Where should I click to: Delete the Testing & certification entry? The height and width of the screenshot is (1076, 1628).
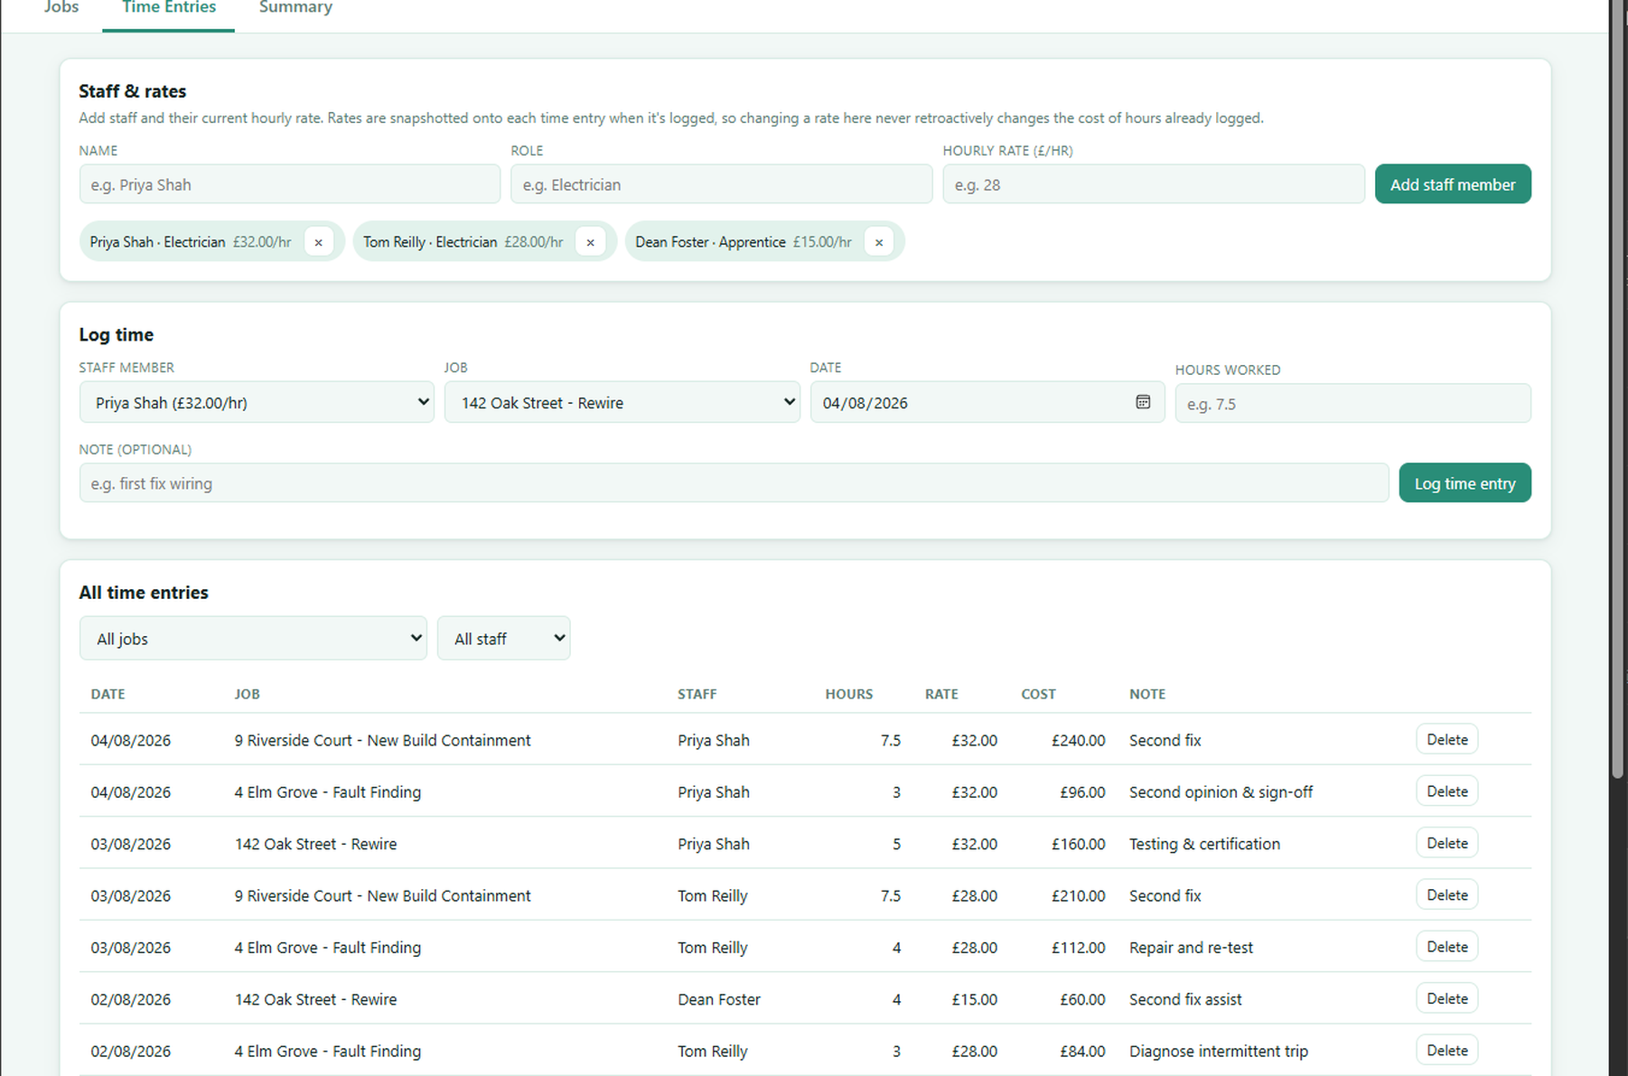click(1446, 843)
